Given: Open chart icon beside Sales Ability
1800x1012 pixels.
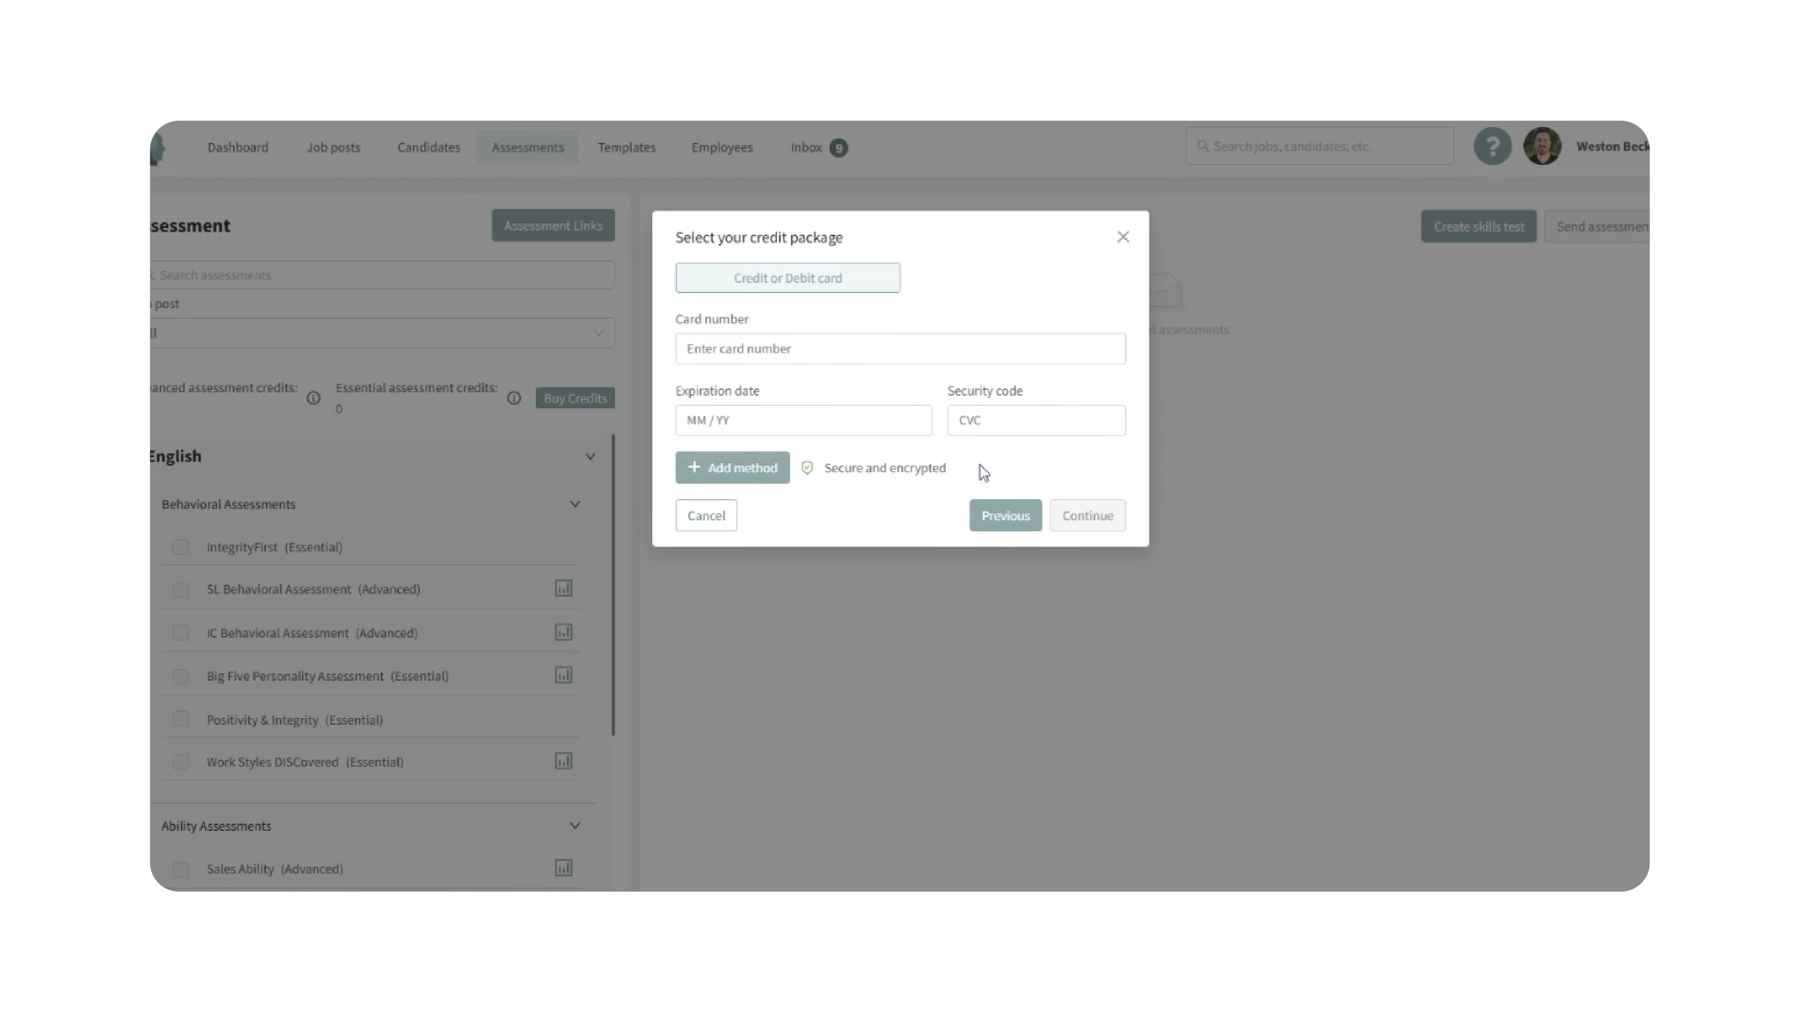Looking at the screenshot, I should 563,868.
